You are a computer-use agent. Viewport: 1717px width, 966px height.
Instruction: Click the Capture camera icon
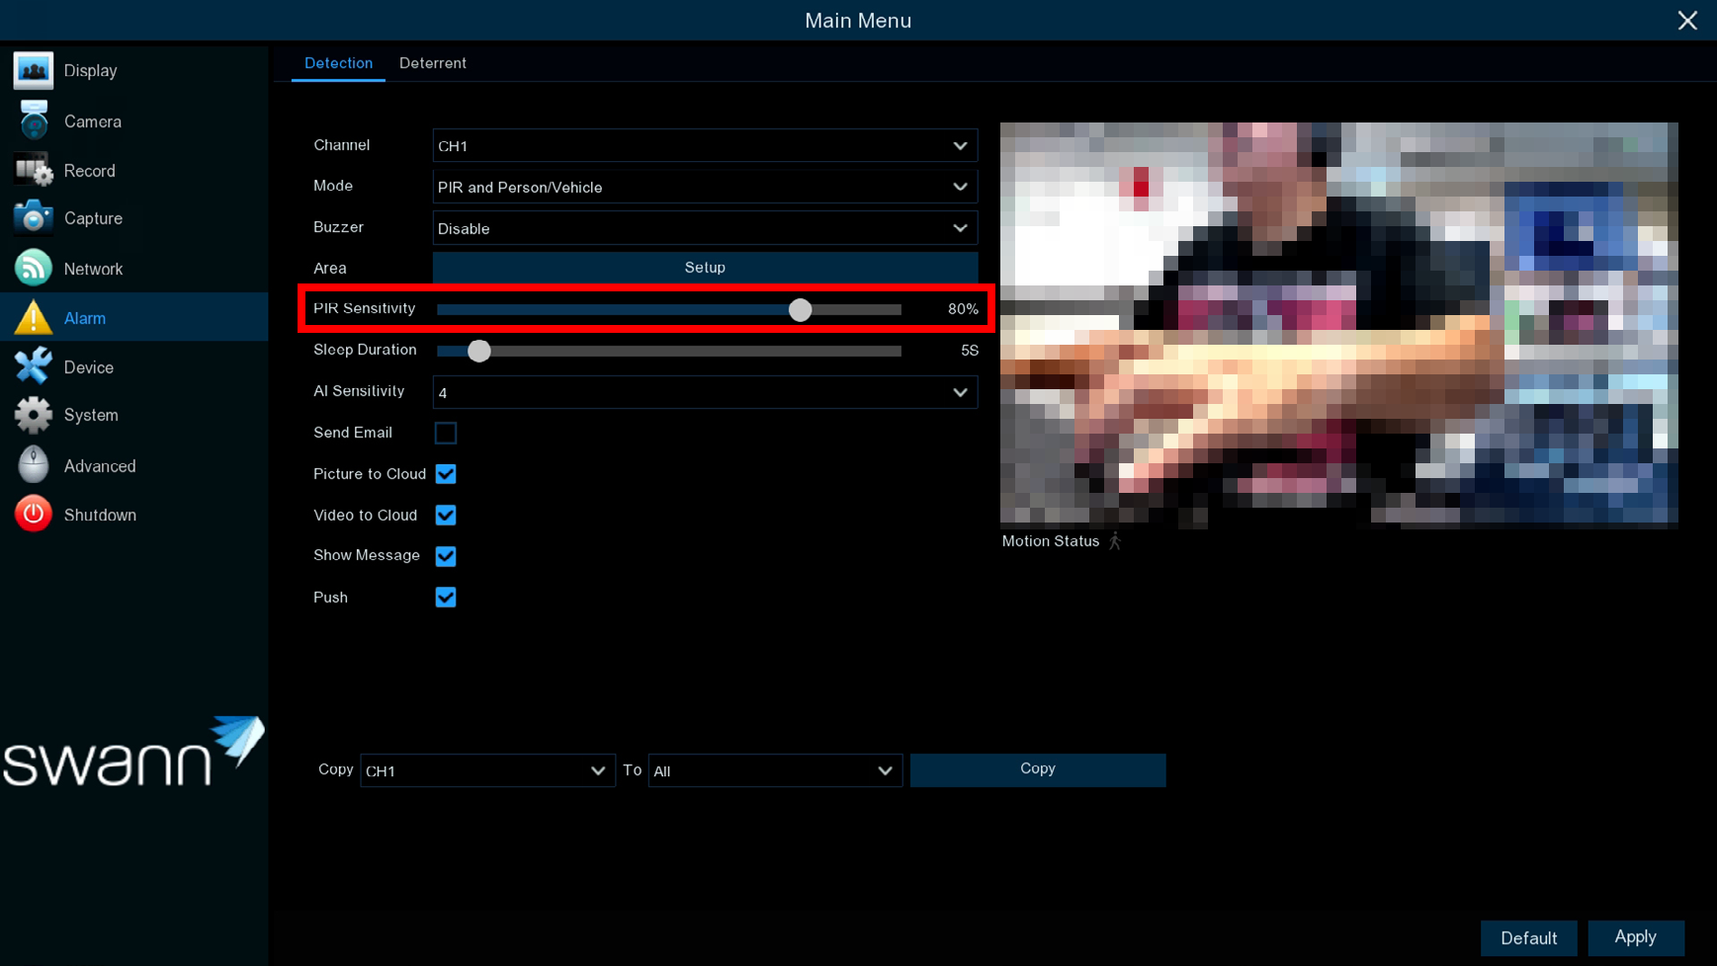pos(34,218)
